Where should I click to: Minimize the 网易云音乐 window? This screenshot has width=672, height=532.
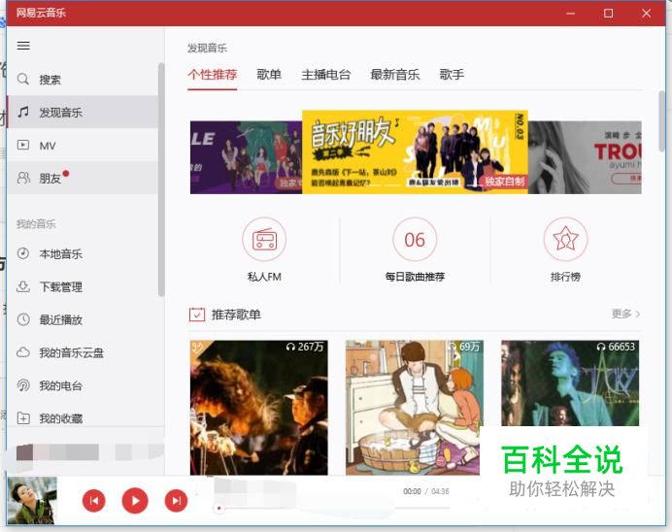[570, 14]
